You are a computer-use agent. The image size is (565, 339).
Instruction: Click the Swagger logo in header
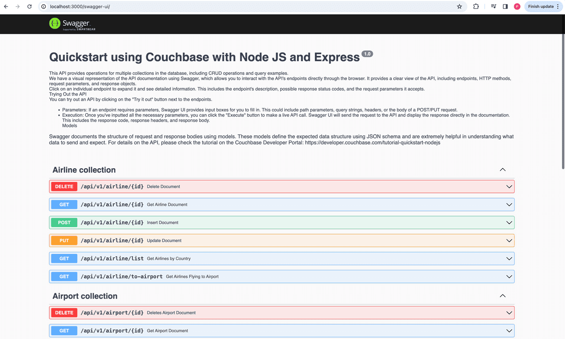70,24
